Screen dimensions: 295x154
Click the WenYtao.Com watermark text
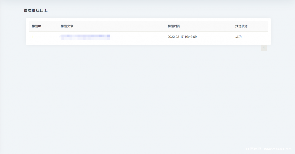point(278,149)
